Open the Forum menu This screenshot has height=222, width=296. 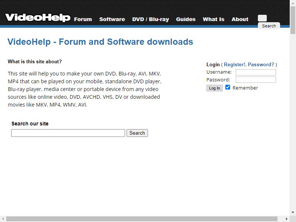[x=83, y=19]
